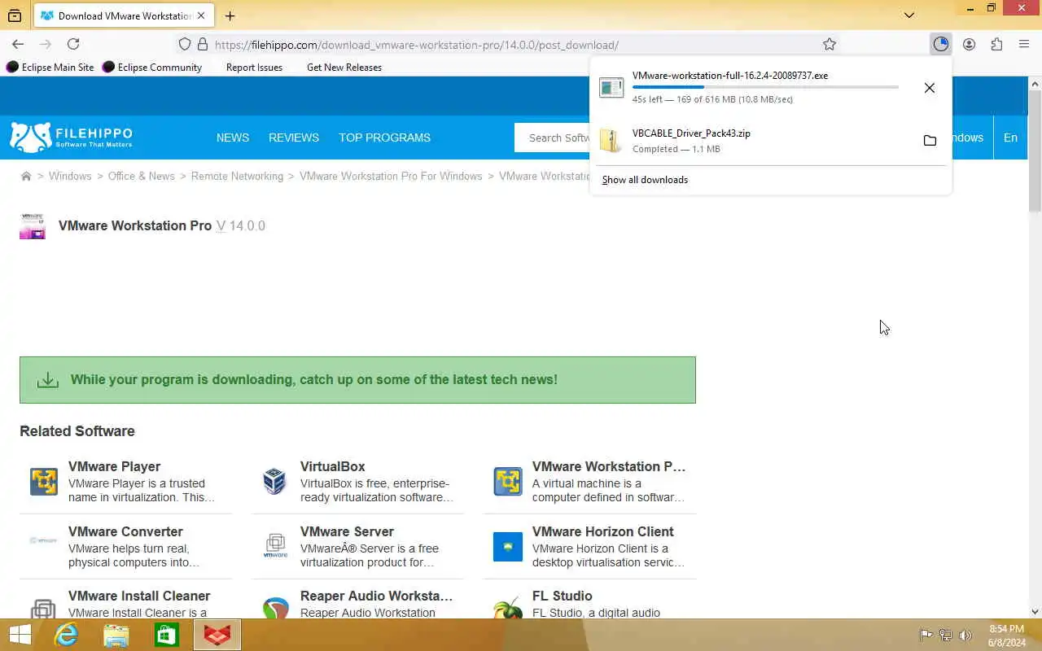Screen dimensions: 1042x651
Task: Open the VBCABLE_Driver_Pack43.zip download entry
Action: click(x=753, y=140)
